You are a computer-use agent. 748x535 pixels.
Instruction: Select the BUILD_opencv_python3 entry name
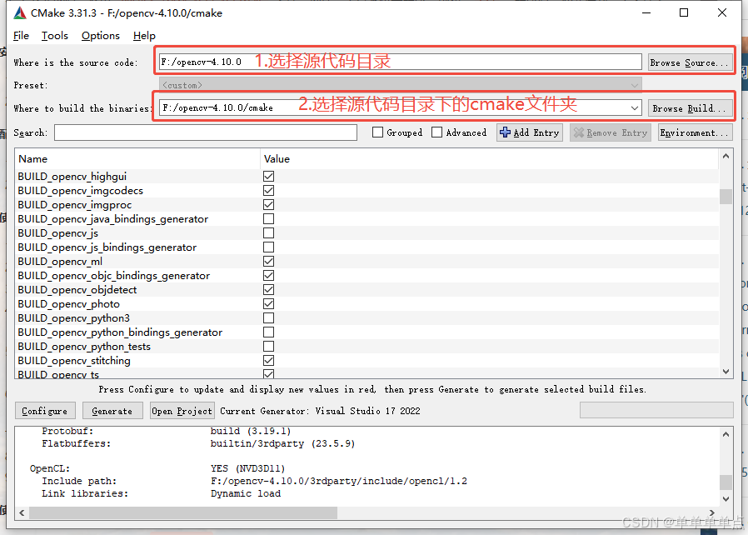click(x=73, y=318)
